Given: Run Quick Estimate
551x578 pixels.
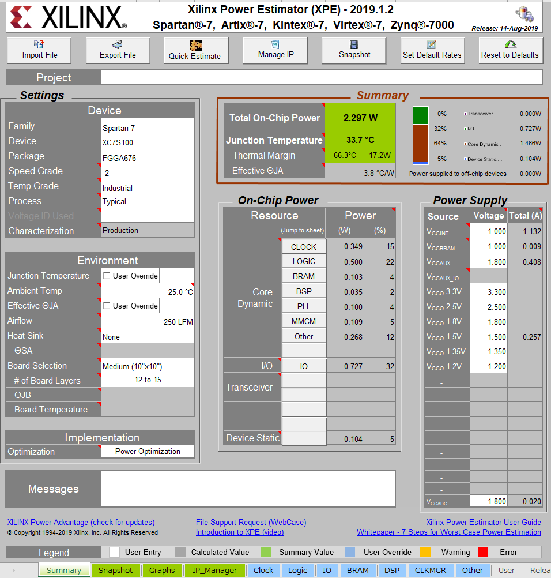Looking at the screenshot, I should [x=197, y=51].
